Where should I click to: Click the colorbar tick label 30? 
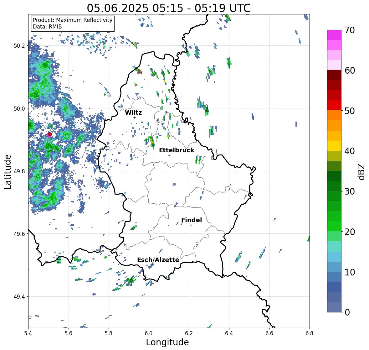click(350, 191)
